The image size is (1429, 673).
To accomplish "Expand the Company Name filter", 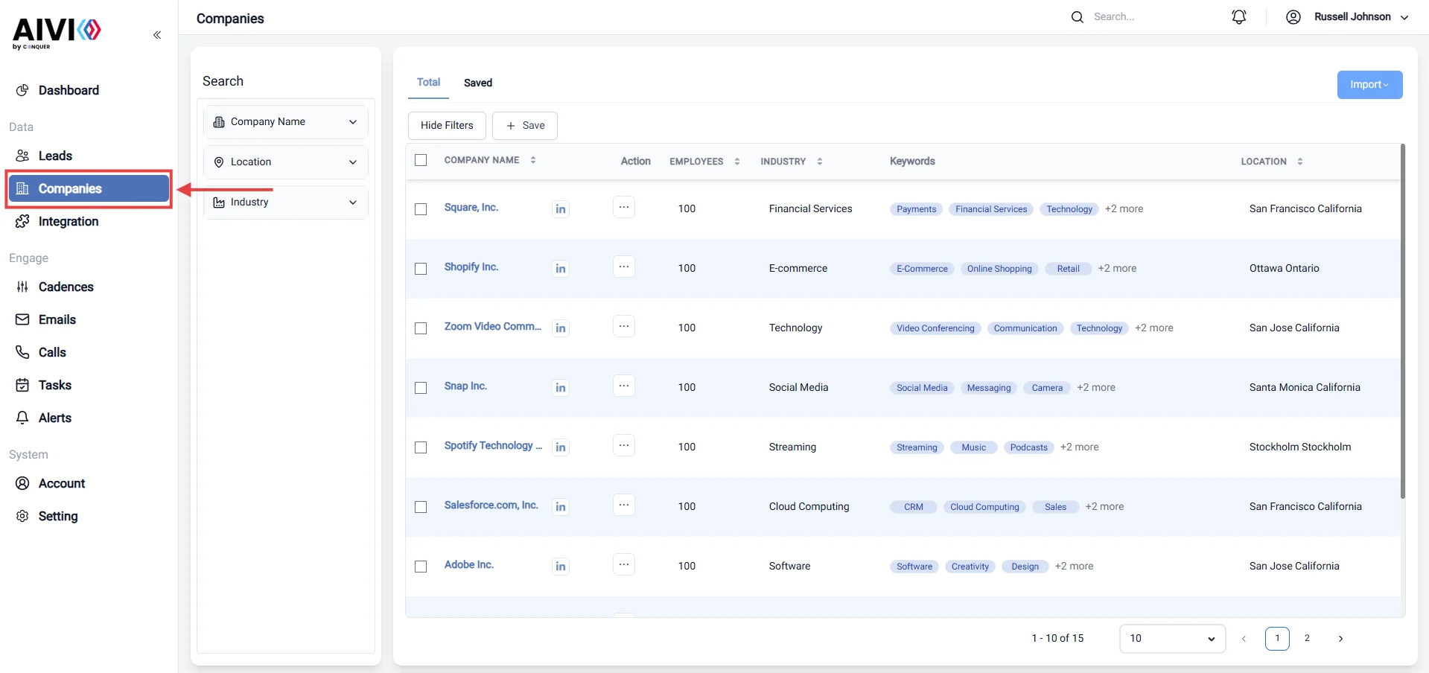I will [x=286, y=121].
